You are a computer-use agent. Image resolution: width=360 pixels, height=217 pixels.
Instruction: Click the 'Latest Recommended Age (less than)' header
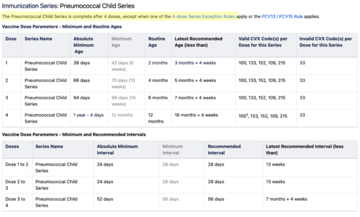[x=198, y=42]
